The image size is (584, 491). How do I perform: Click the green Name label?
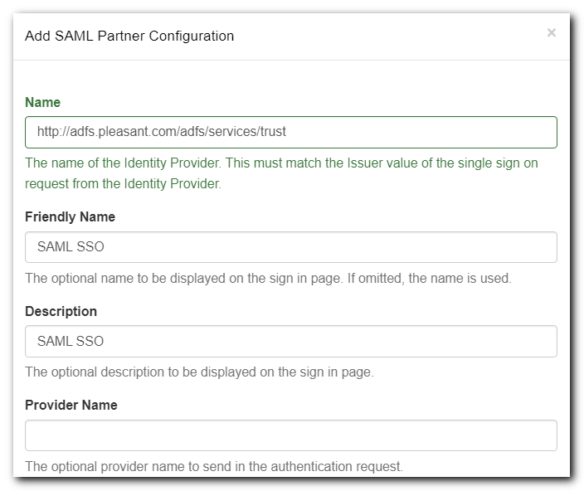pyautogui.click(x=42, y=102)
